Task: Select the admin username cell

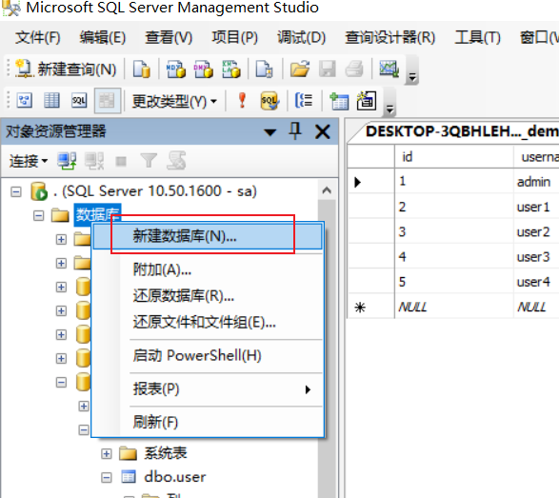Action: [x=536, y=182]
